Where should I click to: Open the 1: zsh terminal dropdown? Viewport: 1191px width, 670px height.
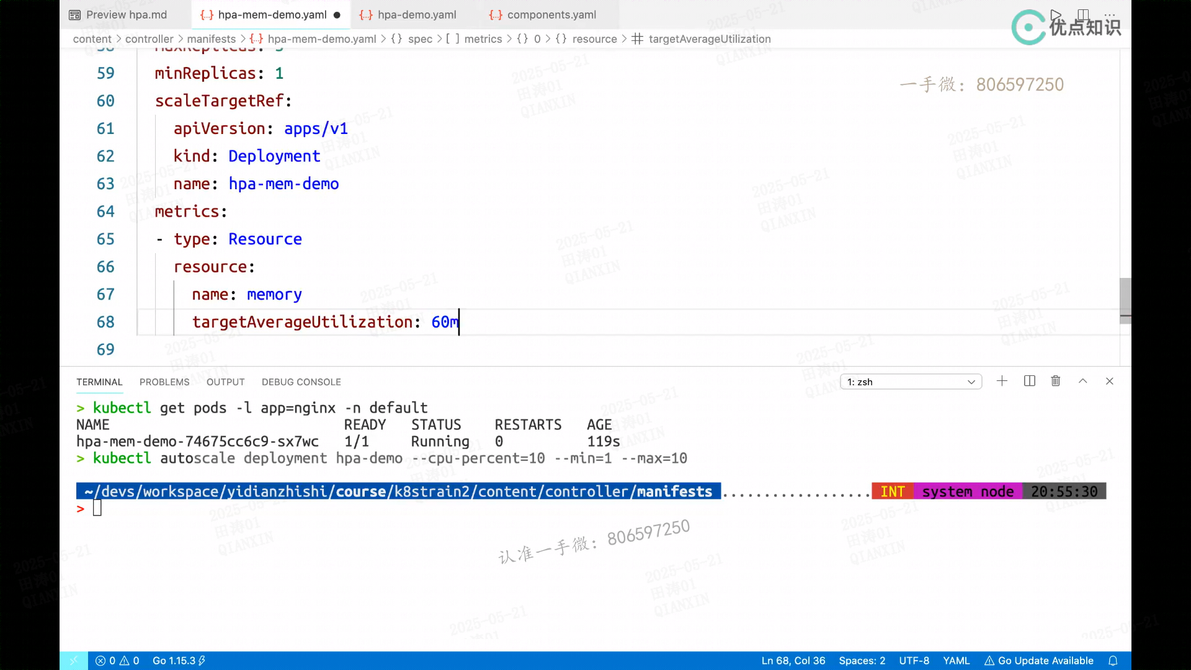[x=911, y=382]
